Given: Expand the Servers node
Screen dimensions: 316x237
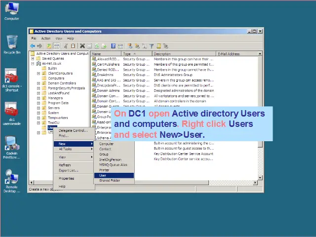Looking at the screenshot, I should coord(39,108).
